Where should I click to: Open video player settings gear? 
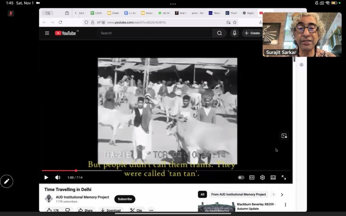(263, 178)
